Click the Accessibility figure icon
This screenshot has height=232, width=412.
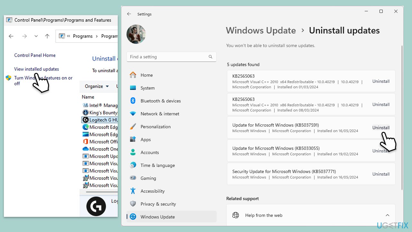pos(133,191)
